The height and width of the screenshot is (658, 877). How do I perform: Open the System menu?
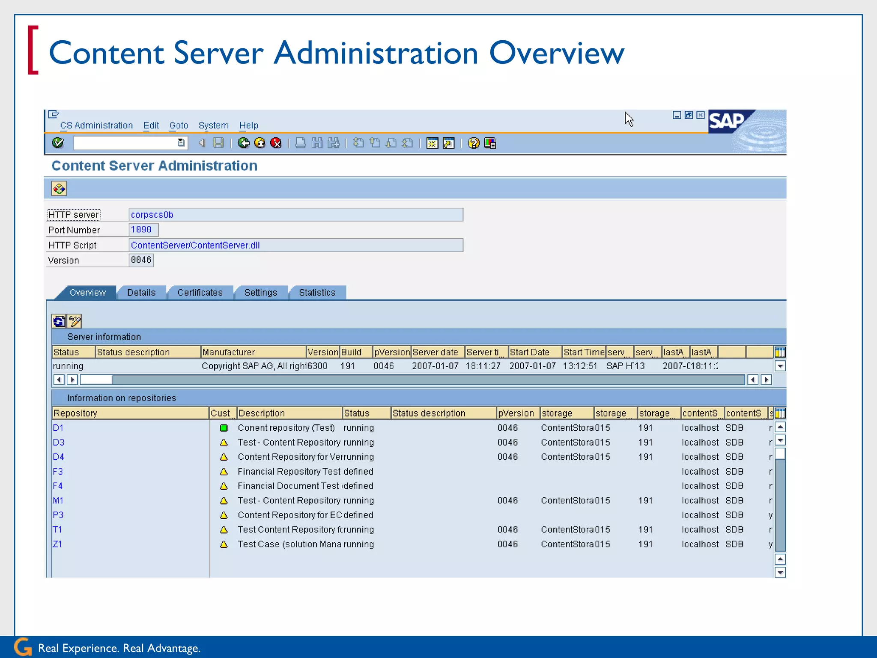213,126
